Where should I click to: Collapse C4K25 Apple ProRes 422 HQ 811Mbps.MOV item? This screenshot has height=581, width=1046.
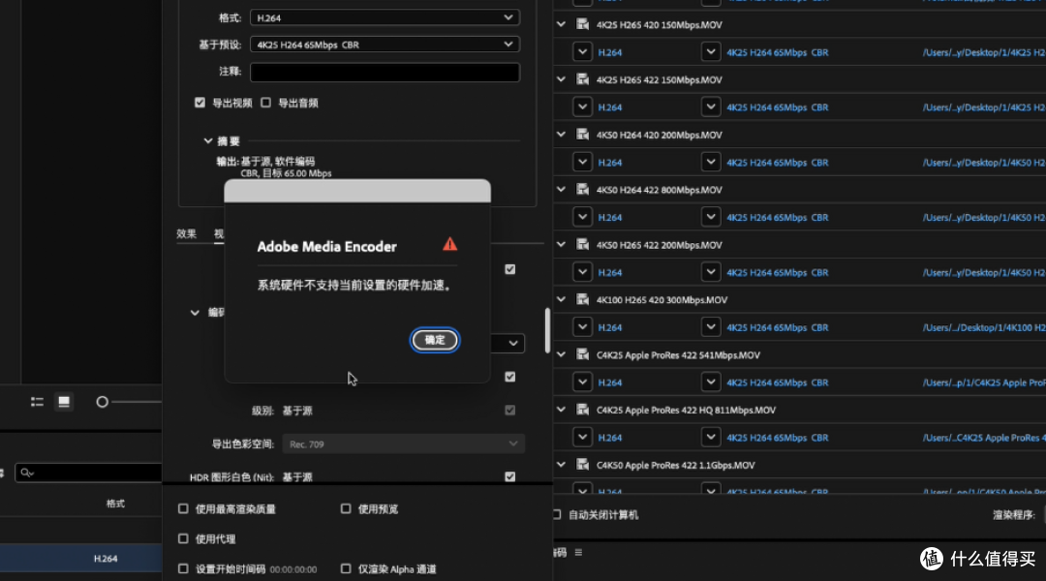(x=561, y=410)
